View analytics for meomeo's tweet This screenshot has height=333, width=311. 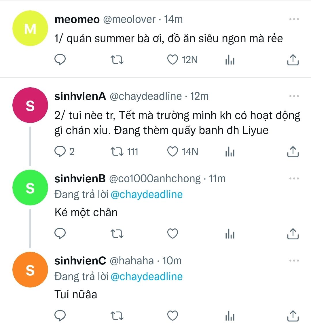pyautogui.click(x=230, y=60)
